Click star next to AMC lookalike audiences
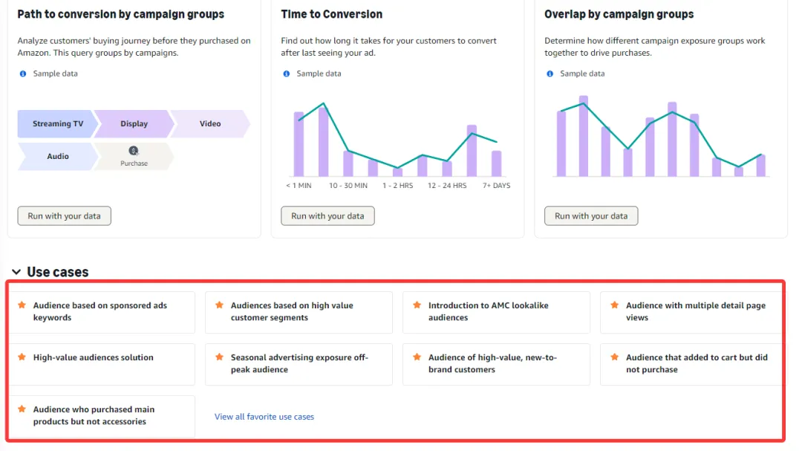The width and height of the screenshot is (802, 451). point(417,305)
